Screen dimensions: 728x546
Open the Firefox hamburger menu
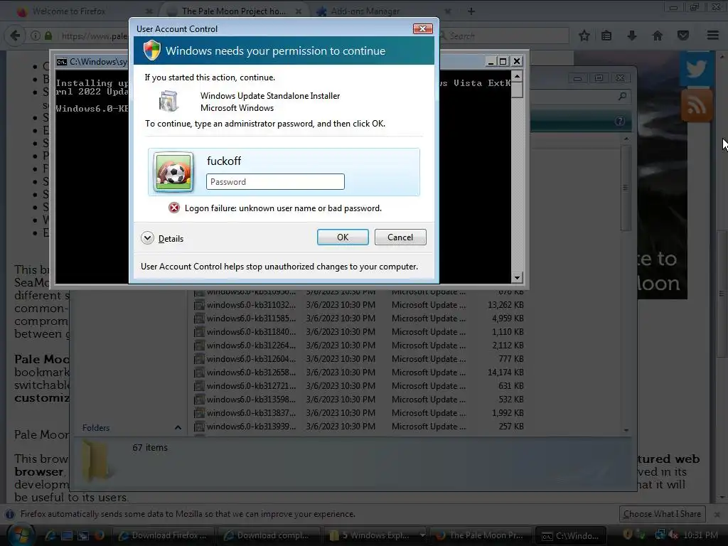coord(713,36)
